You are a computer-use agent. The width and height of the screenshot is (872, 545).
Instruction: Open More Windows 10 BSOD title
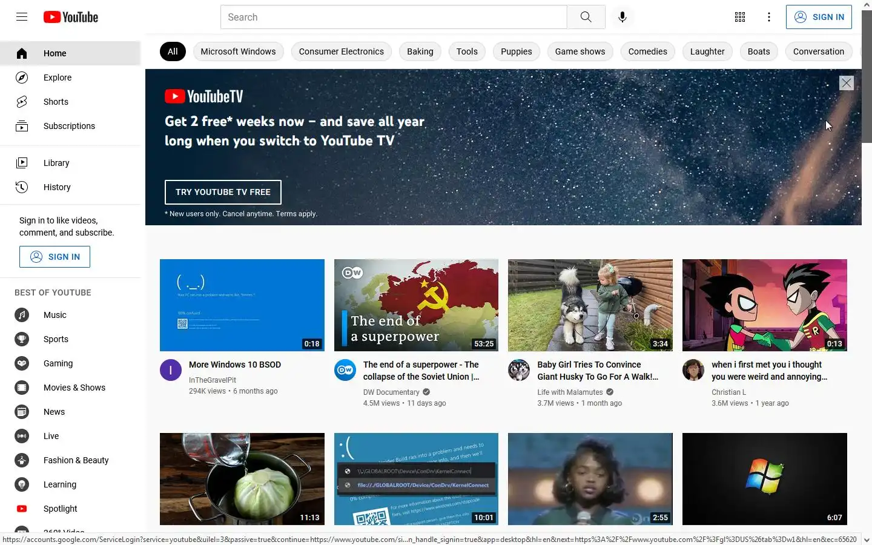[x=235, y=365]
